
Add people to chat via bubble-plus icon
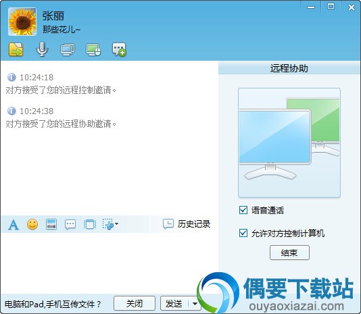(x=119, y=49)
